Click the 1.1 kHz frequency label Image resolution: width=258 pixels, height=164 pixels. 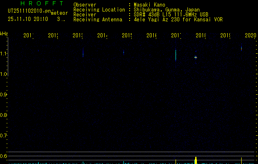tap(3, 53)
